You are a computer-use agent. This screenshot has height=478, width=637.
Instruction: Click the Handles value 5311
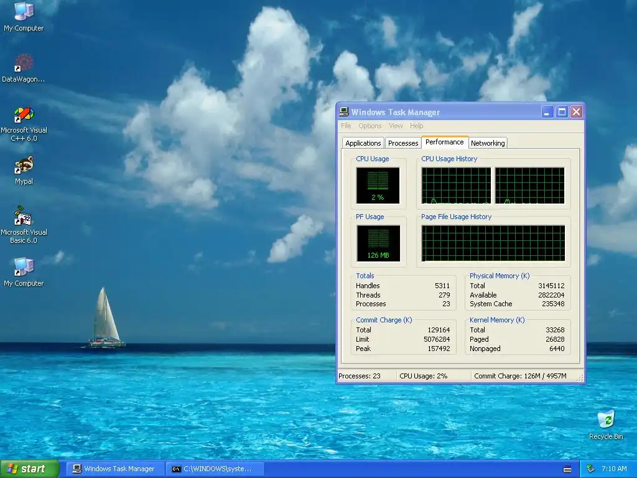click(x=442, y=286)
